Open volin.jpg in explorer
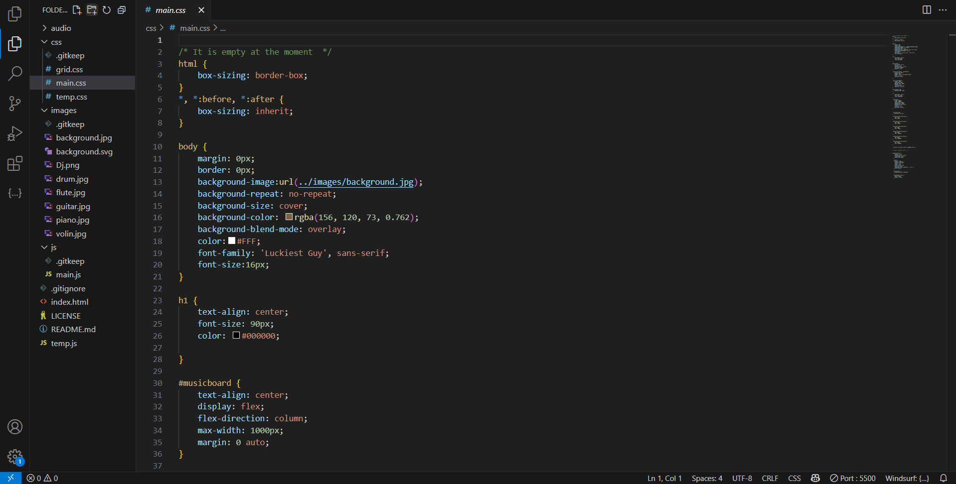Viewport: 956px width, 484px height. 82,234
